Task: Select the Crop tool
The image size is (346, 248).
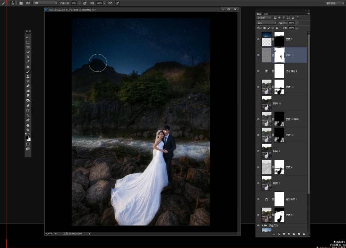Action: tap(28, 57)
